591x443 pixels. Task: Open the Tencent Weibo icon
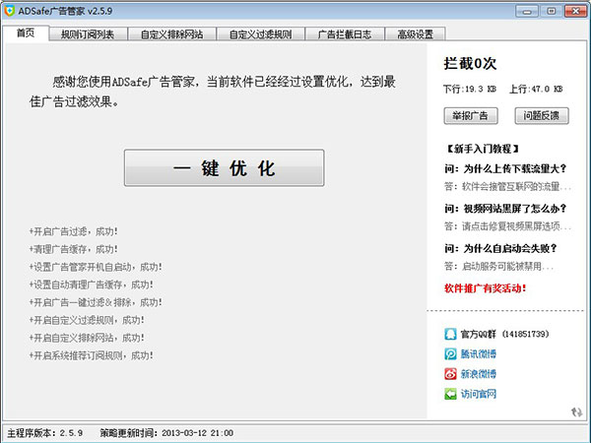(450, 354)
